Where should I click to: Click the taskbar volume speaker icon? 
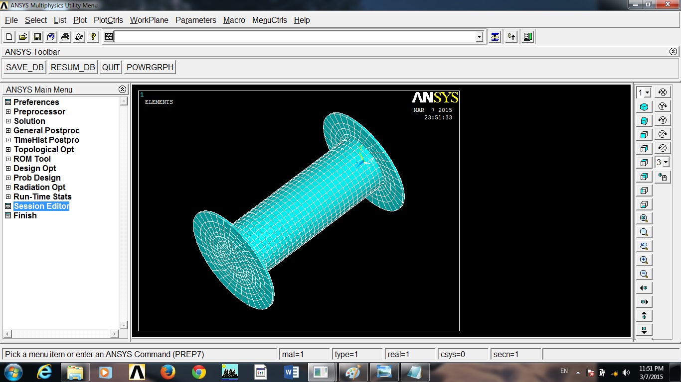(x=626, y=372)
